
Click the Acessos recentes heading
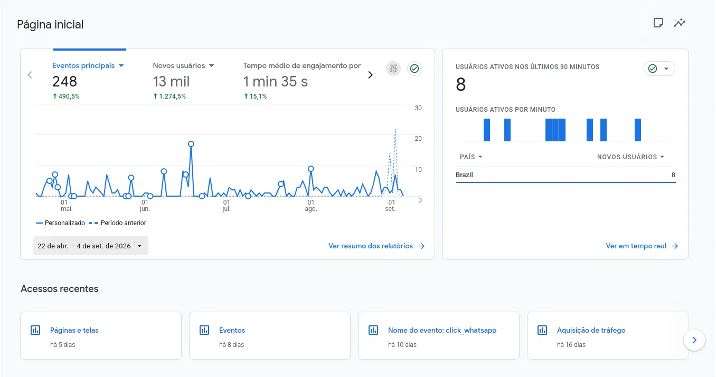59,289
